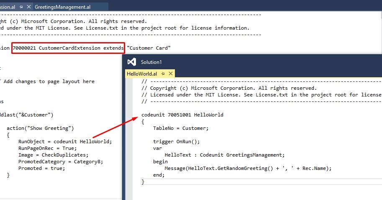Click the Visual Studio logo in Solution1 window

(x=131, y=62)
